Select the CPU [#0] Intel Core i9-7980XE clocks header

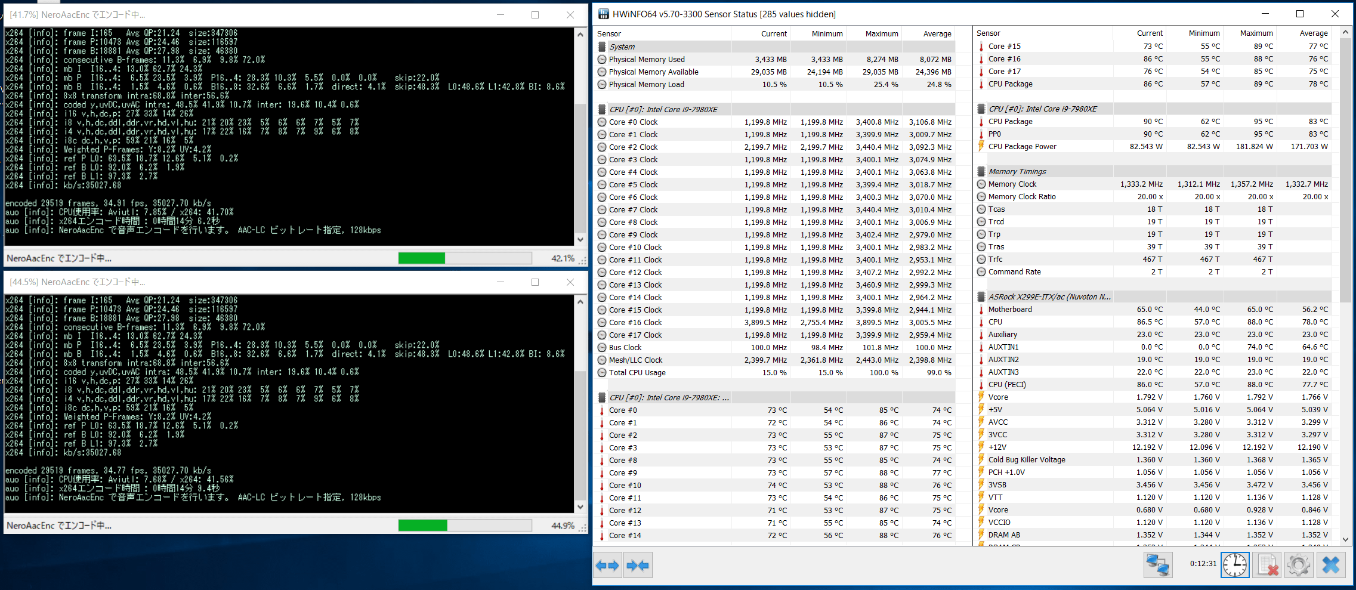775,109
